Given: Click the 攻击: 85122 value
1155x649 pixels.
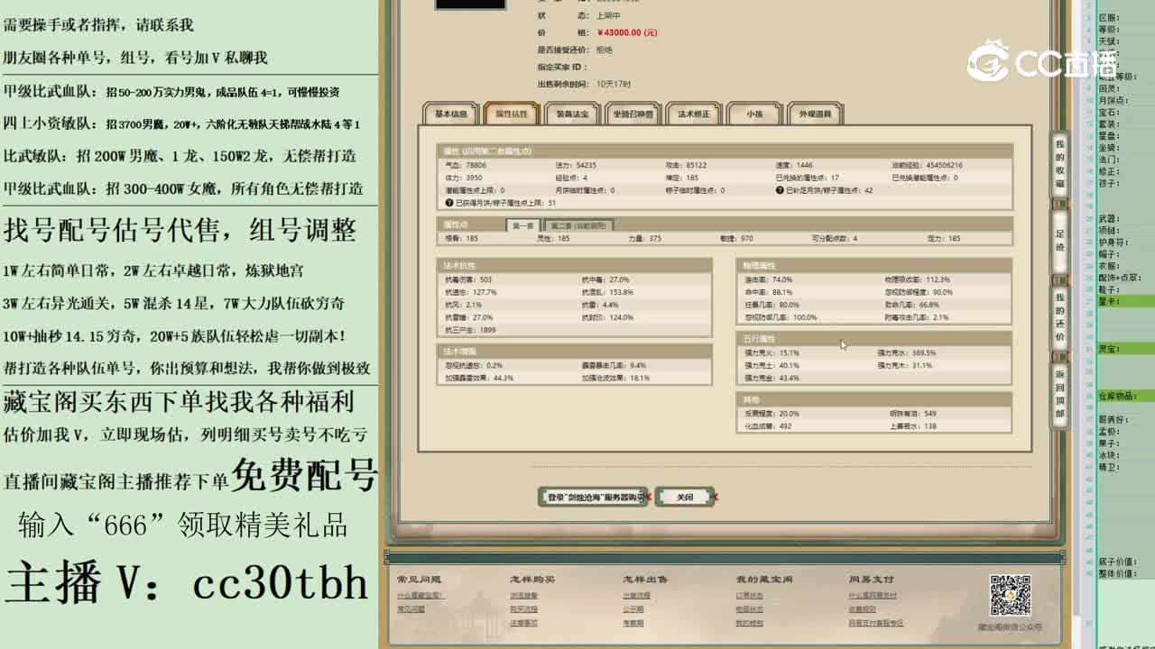Looking at the screenshot, I should tap(686, 166).
